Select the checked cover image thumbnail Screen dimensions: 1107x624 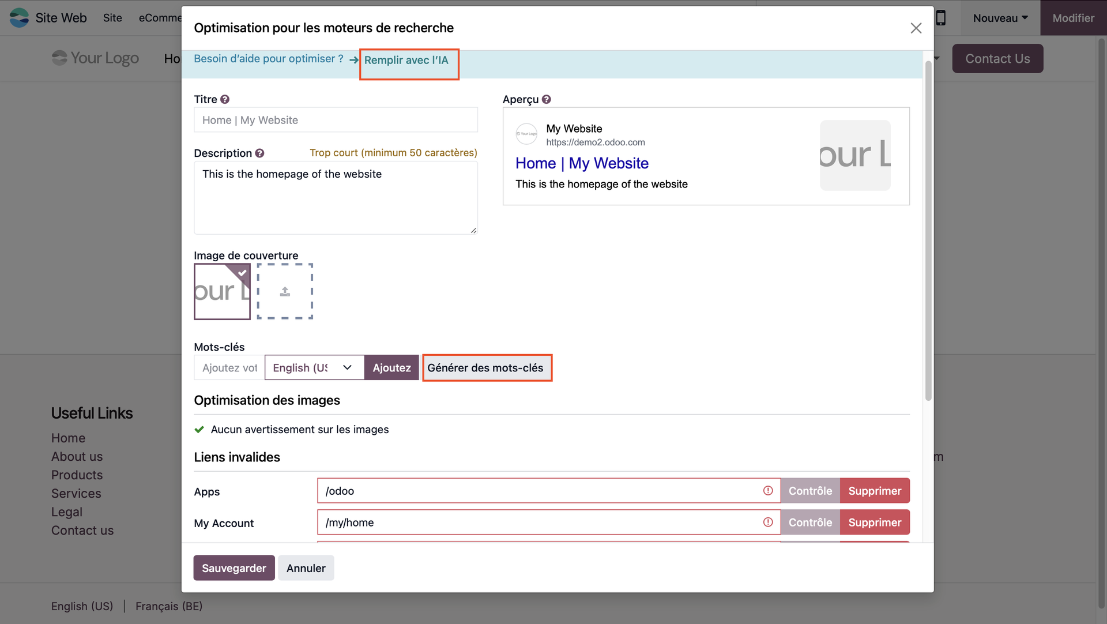pyautogui.click(x=222, y=292)
